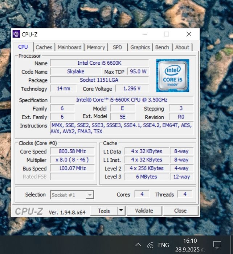Click the Multiplier value x 8.0 (8 - 46)
Image resolution: width=233 pixels, height=254 pixels.
pos(72,160)
